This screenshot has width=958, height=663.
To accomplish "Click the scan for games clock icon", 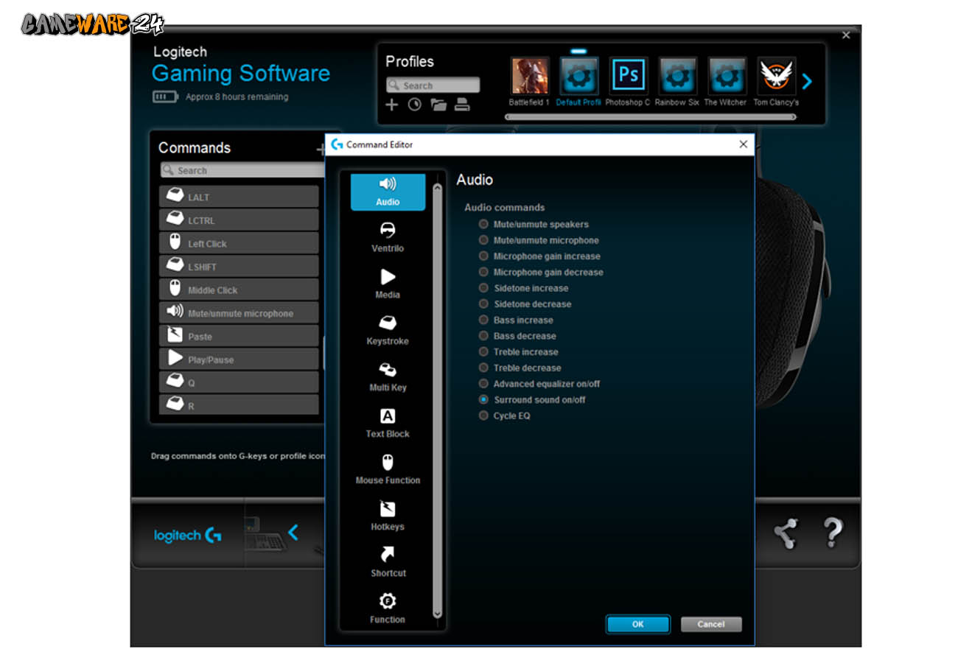I will pyautogui.click(x=415, y=105).
